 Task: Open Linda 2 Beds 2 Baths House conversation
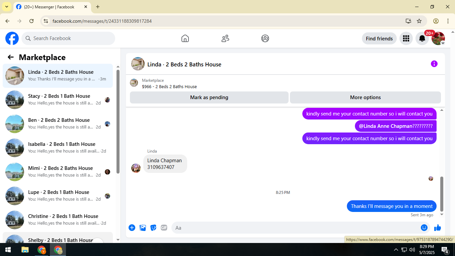(x=58, y=76)
